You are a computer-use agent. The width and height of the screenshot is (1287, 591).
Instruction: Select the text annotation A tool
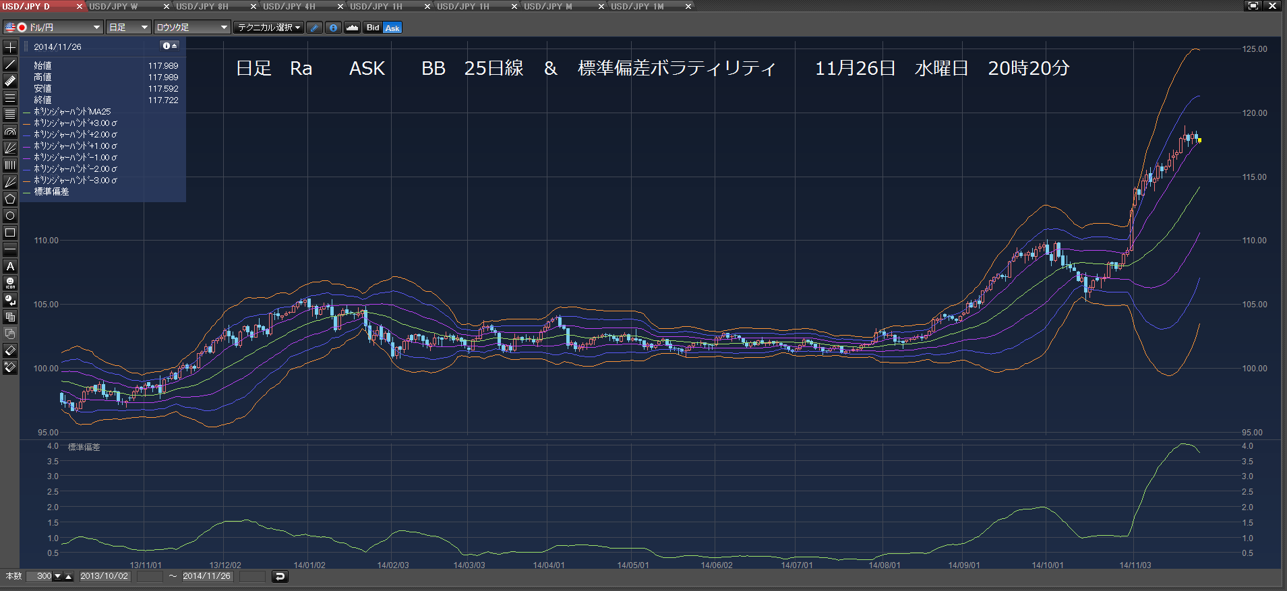tap(10, 266)
